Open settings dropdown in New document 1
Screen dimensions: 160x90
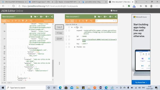(x=47, y=17)
